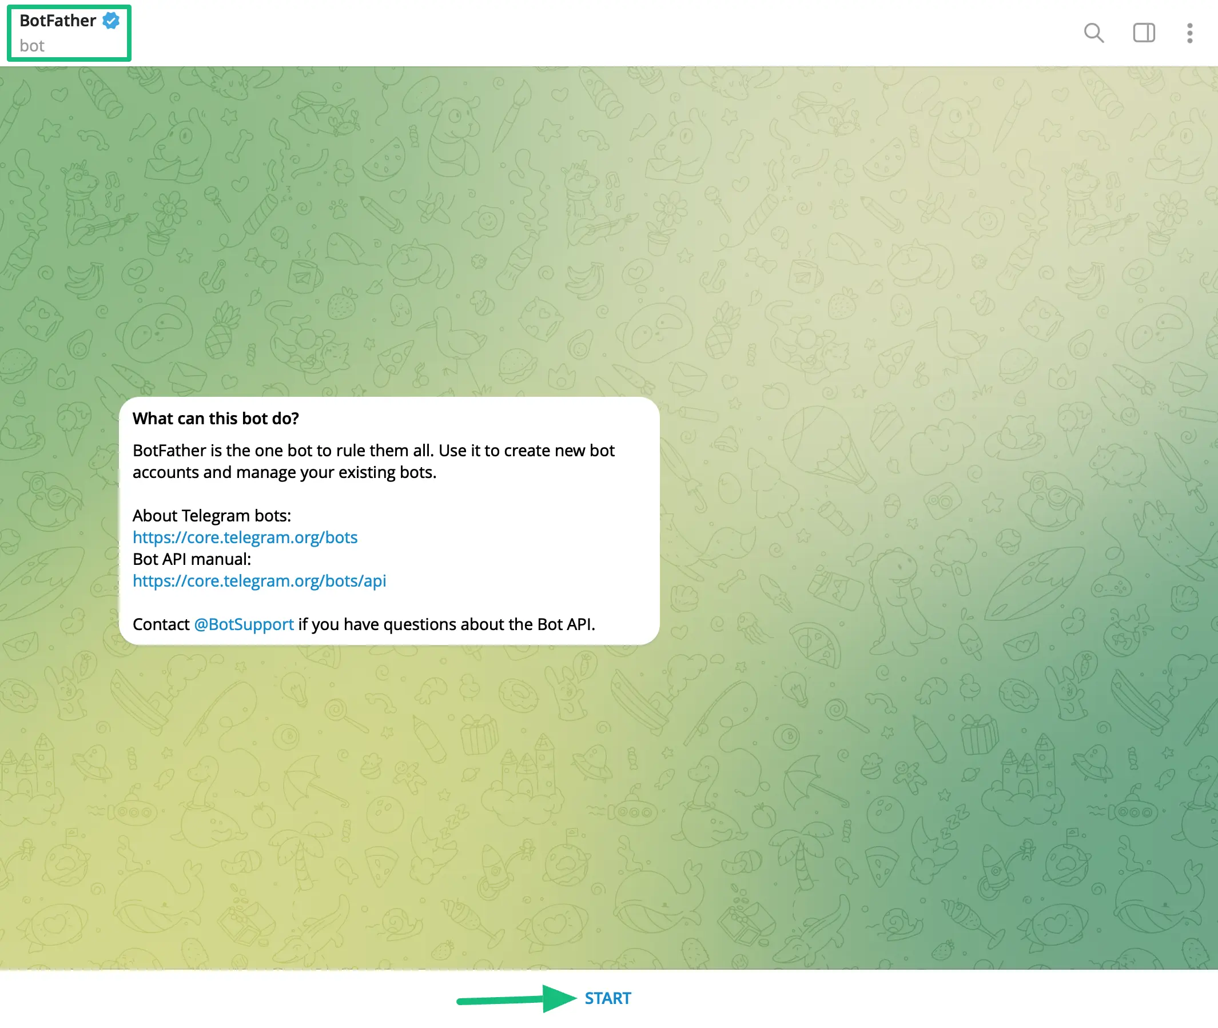Click the 'bot' status subtitle
Viewport: 1218px width, 1028px height.
coord(31,46)
